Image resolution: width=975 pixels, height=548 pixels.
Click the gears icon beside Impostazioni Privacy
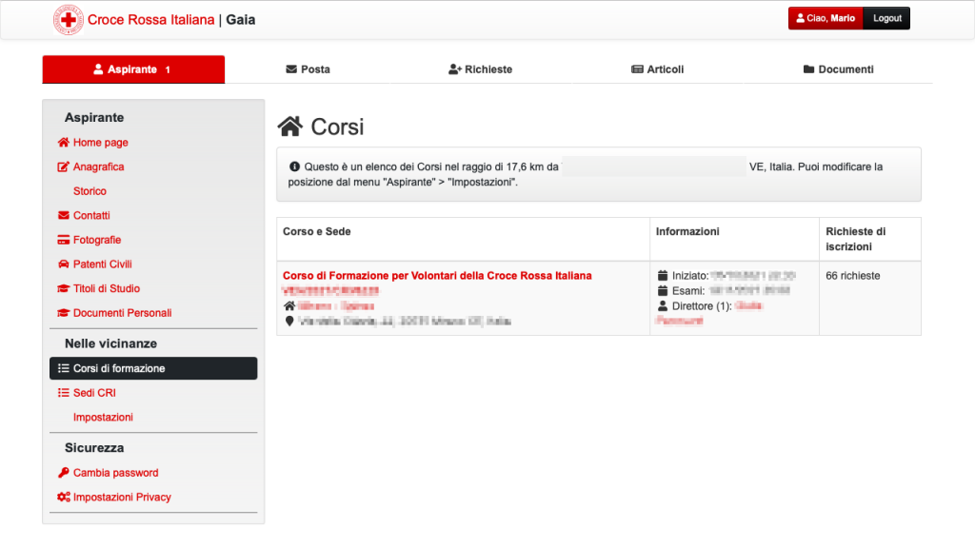tap(64, 497)
